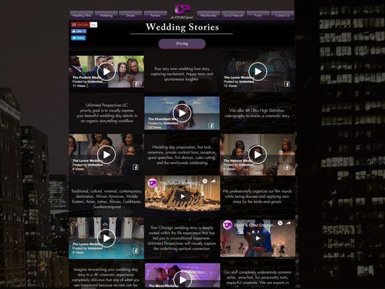Screen dimensions: 385x289
Task: Play the Lyons Wedding video with 9 views
Action: (106, 155)
